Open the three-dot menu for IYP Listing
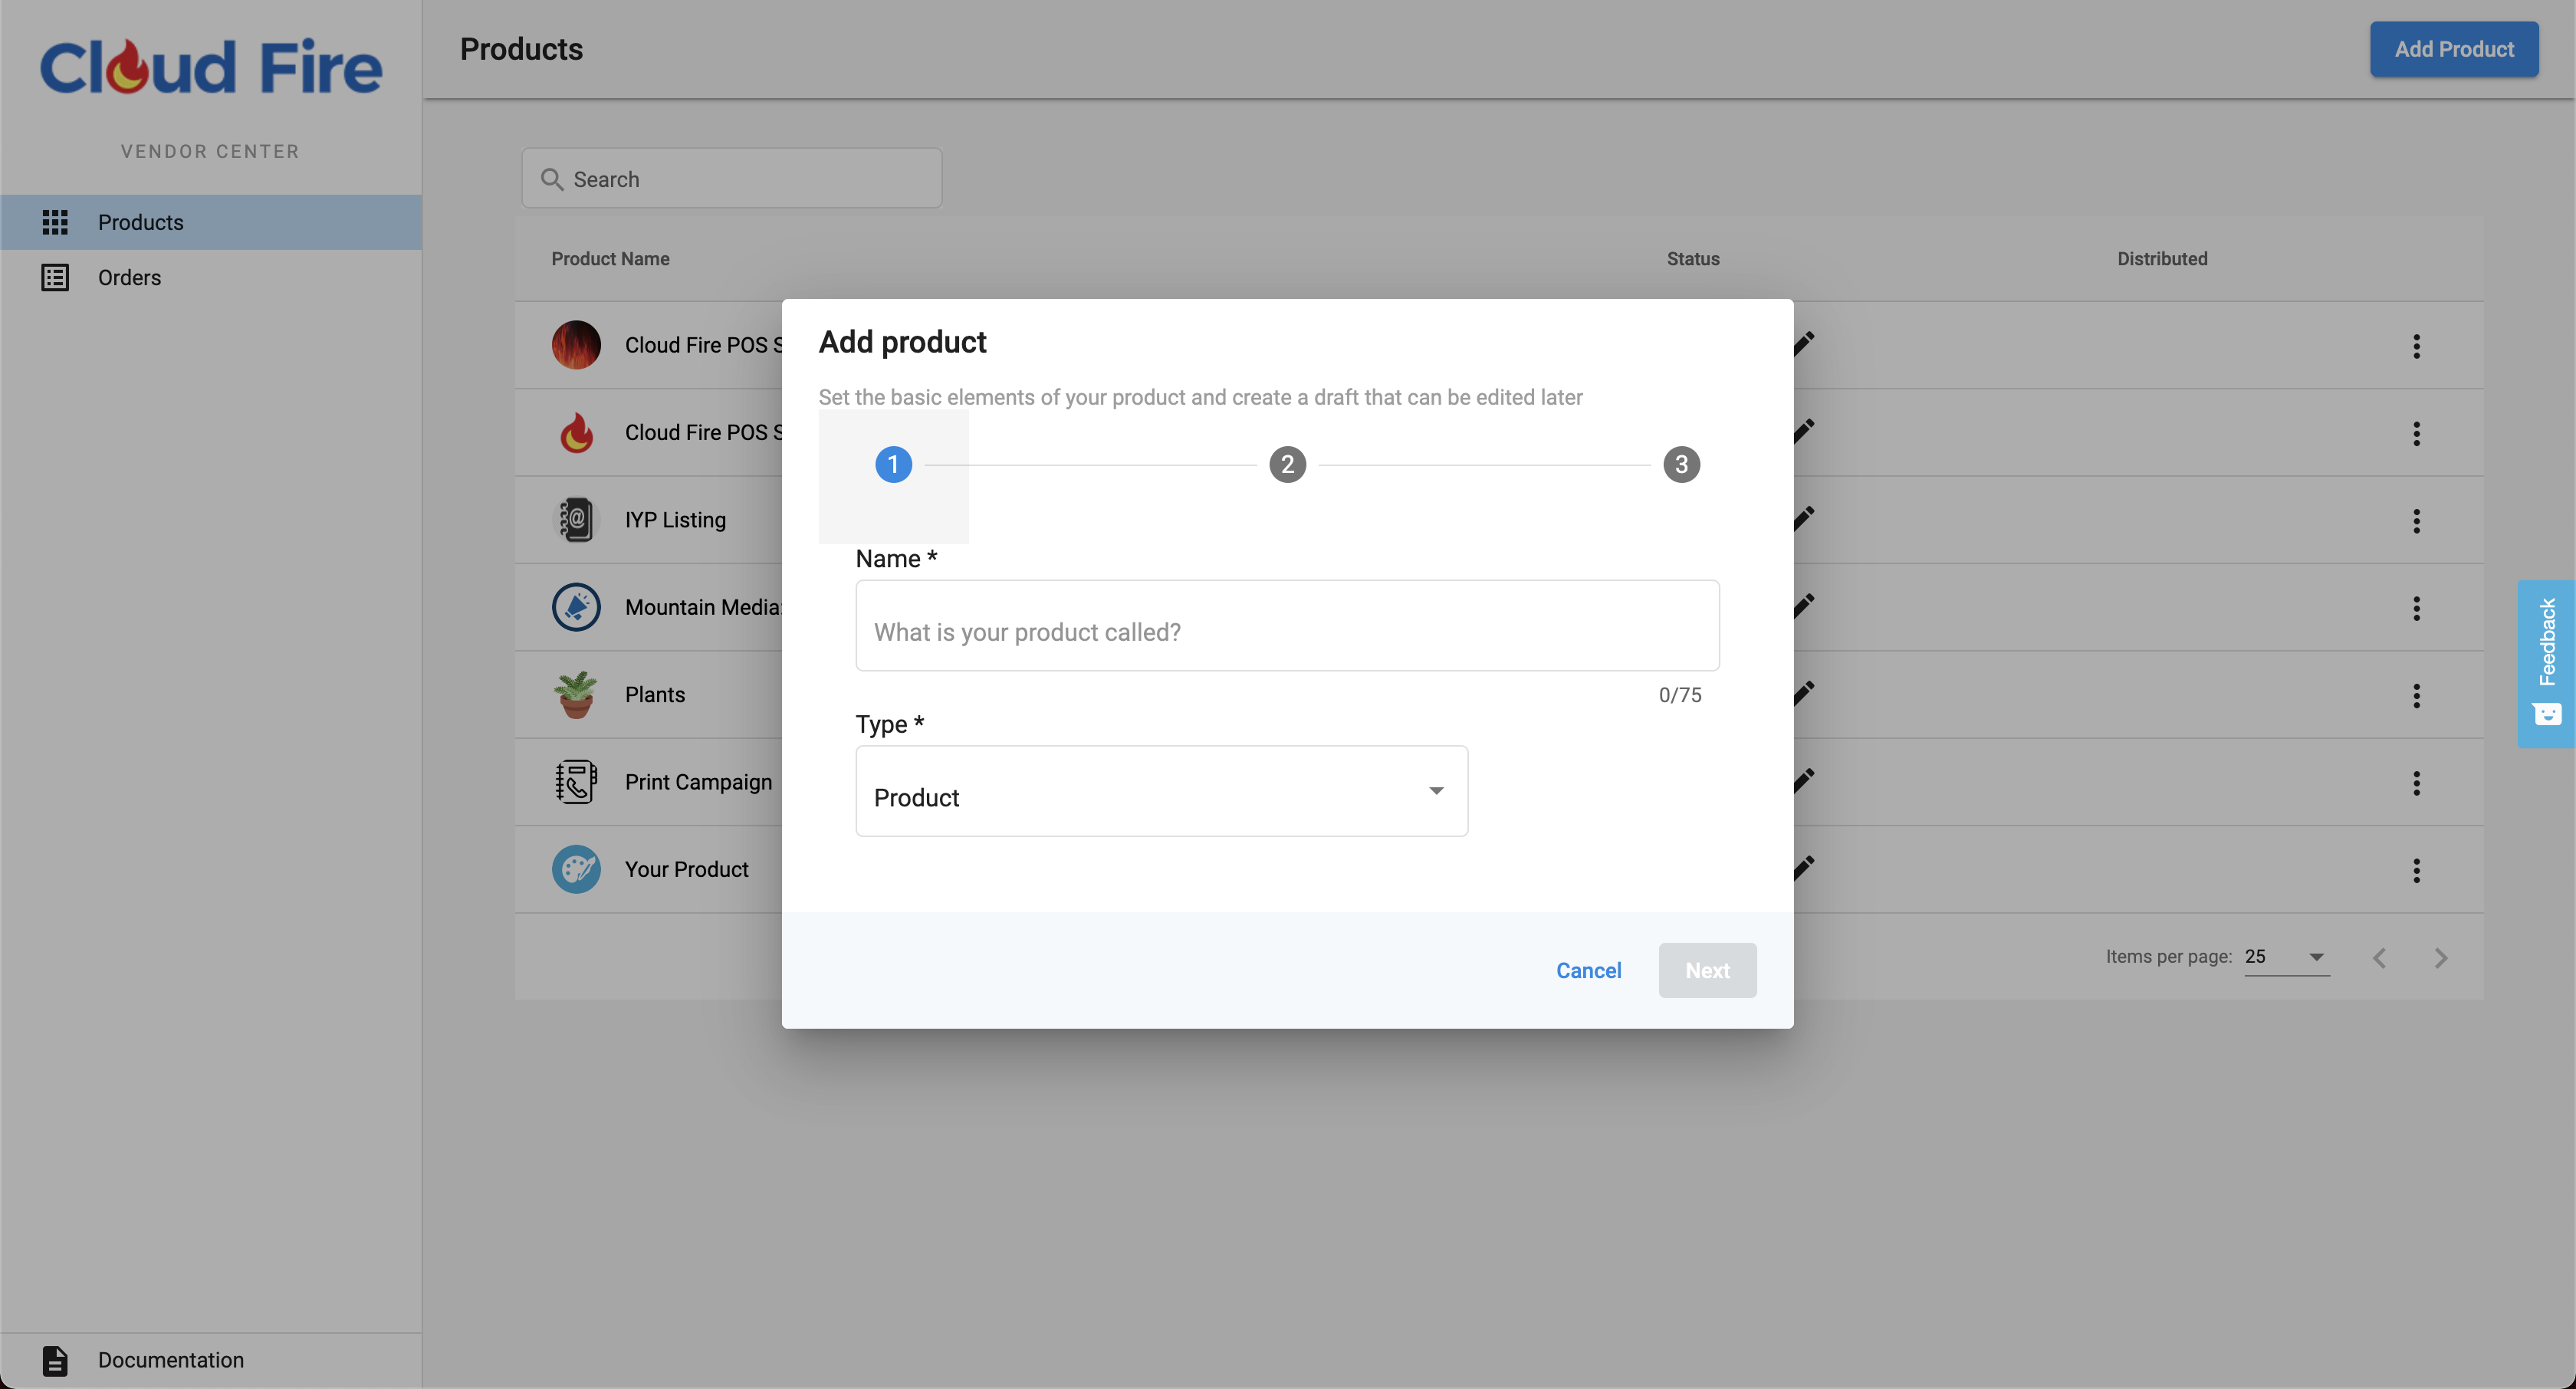Image resolution: width=2576 pixels, height=1389 pixels. pos(2416,520)
